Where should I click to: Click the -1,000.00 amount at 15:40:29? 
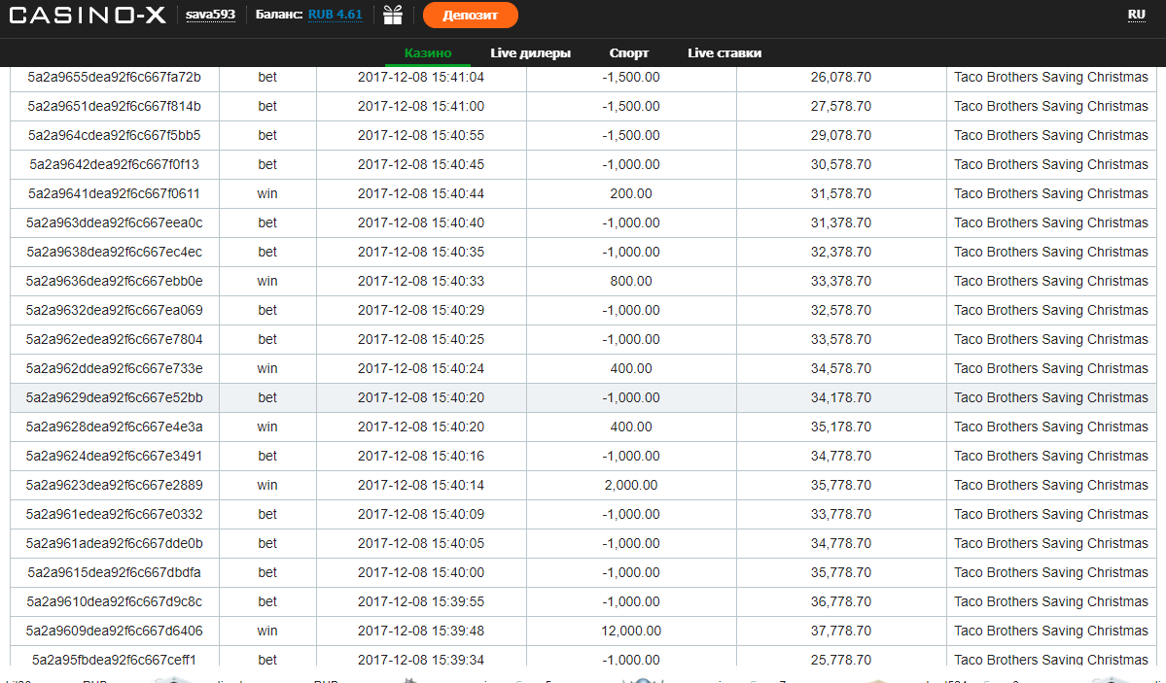point(631,310)
